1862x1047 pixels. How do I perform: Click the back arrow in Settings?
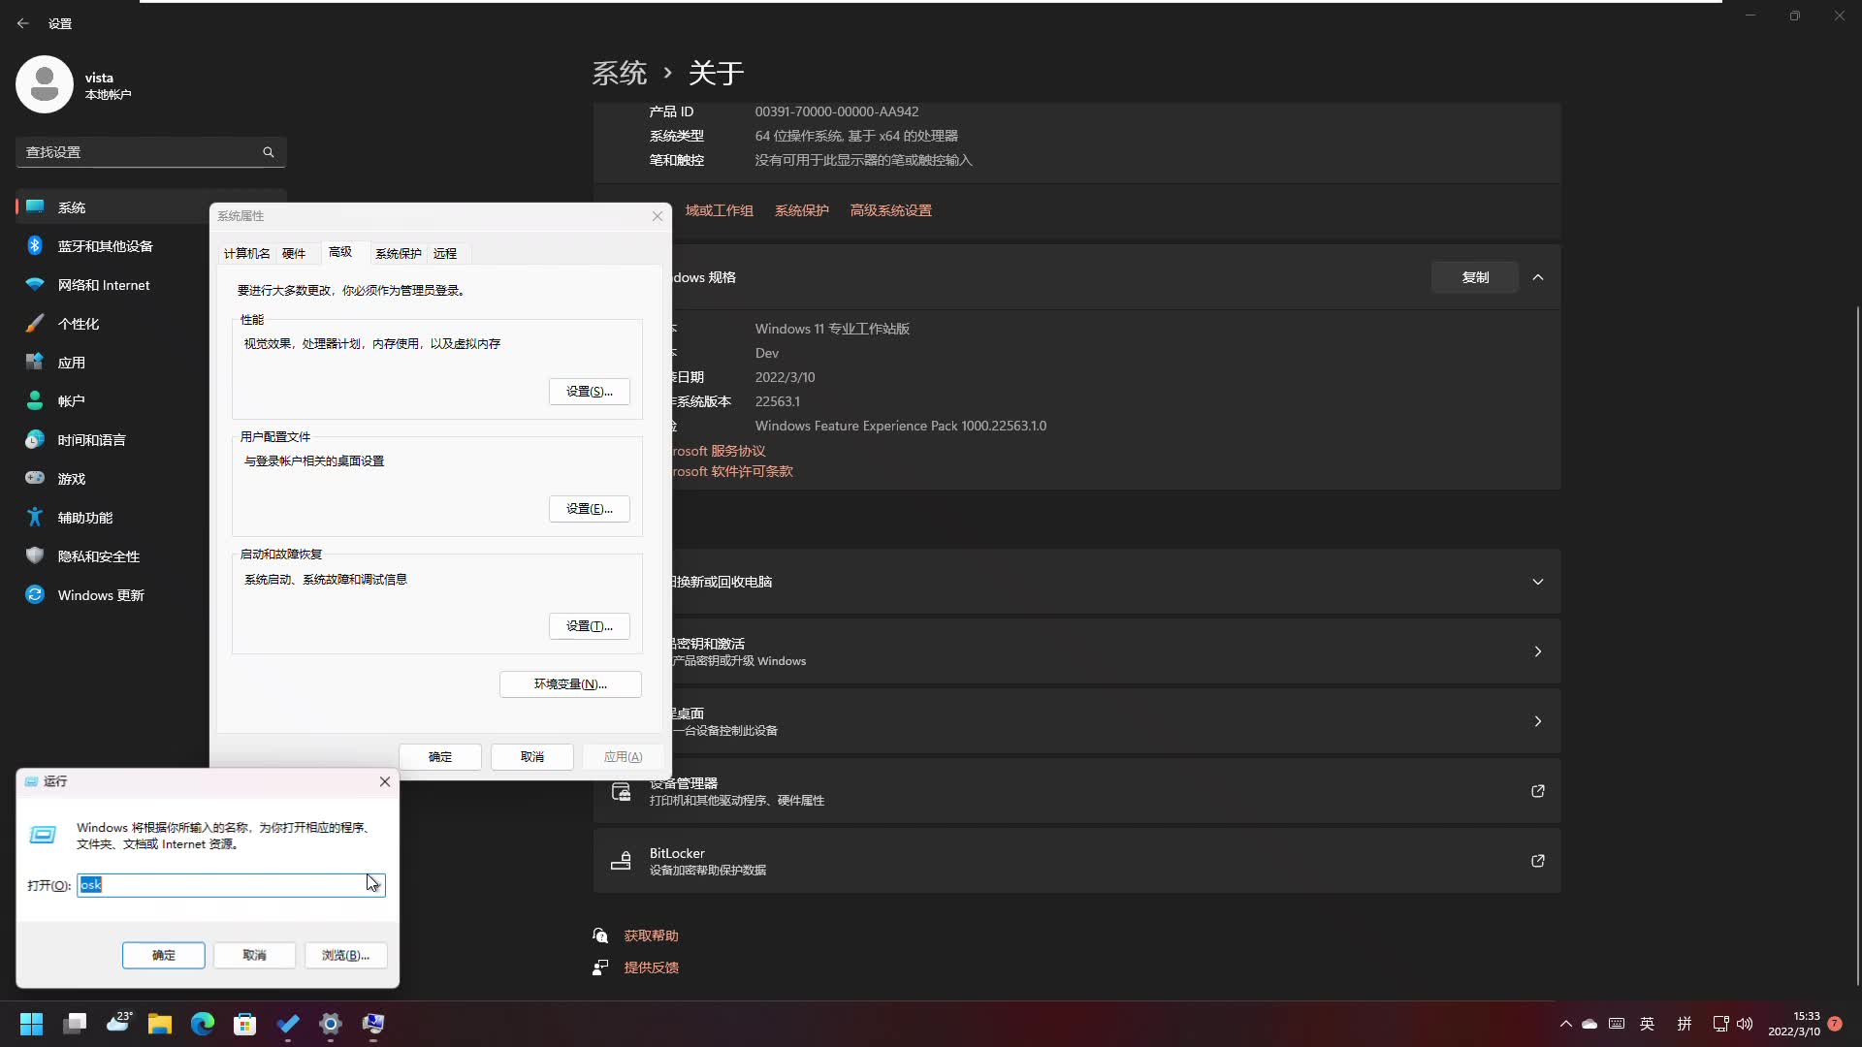pos(22,23)
